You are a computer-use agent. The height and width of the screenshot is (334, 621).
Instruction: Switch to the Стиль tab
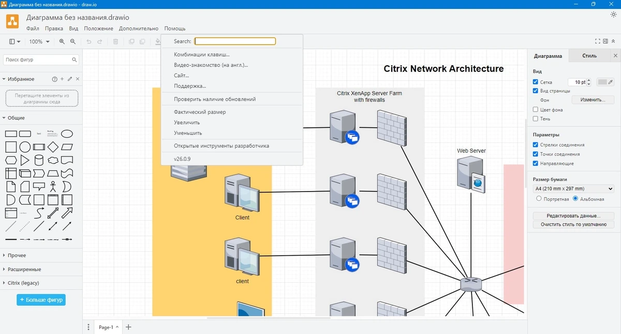coord(589,55)
